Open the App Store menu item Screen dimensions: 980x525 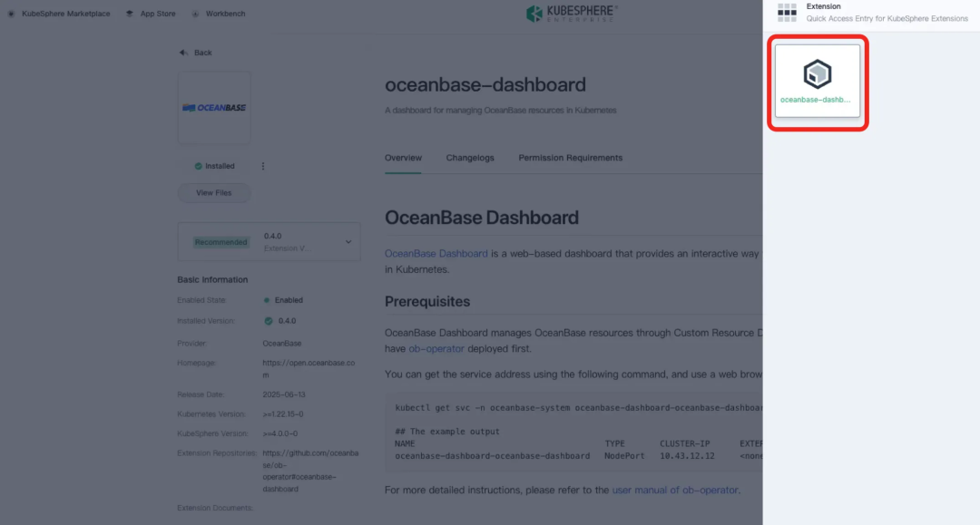pos(158,14)
